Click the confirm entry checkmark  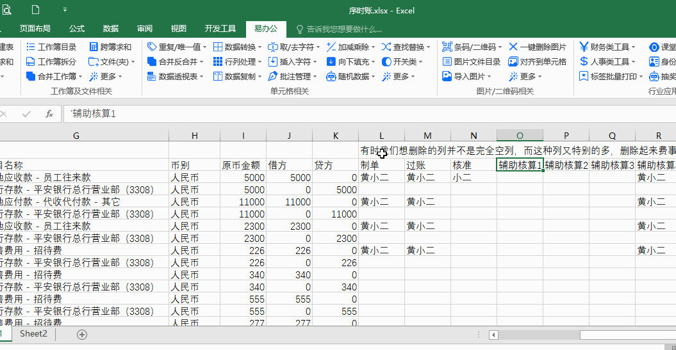(x=26, y=114)
